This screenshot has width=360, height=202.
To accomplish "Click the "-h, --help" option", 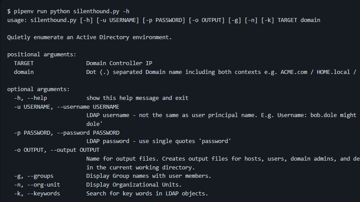I will 30,98.
